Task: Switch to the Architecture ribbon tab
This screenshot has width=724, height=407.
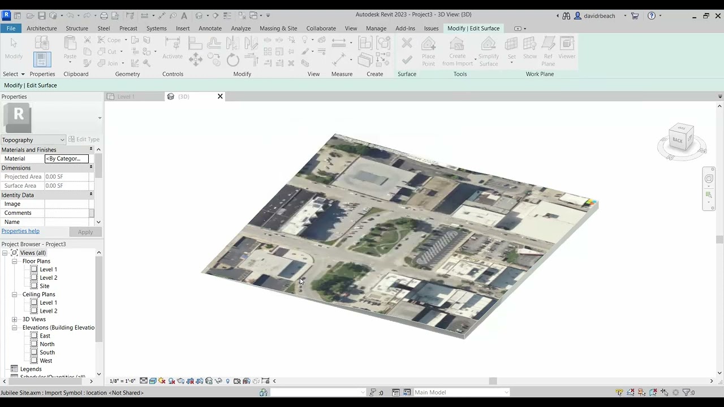Action: [x=42, y=28]
